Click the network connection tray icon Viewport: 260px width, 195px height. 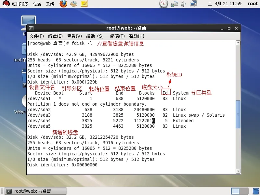coord(193,4)
